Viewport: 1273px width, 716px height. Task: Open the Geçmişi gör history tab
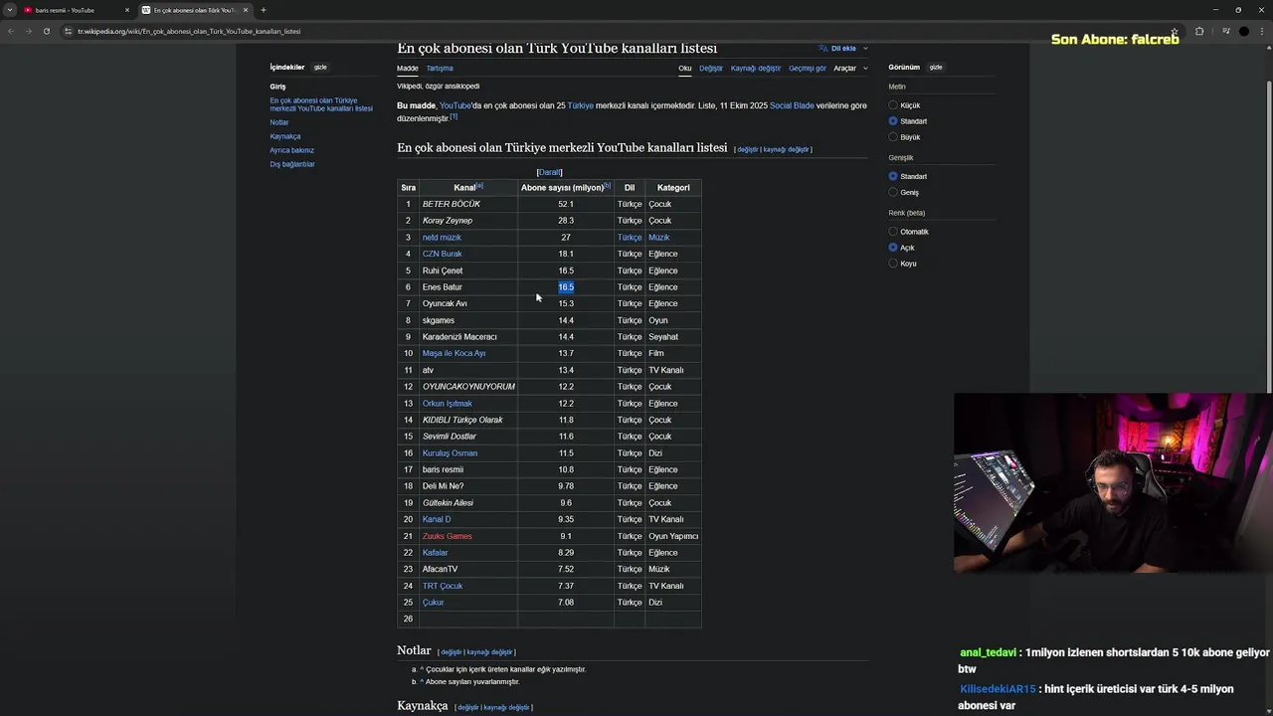808,69
